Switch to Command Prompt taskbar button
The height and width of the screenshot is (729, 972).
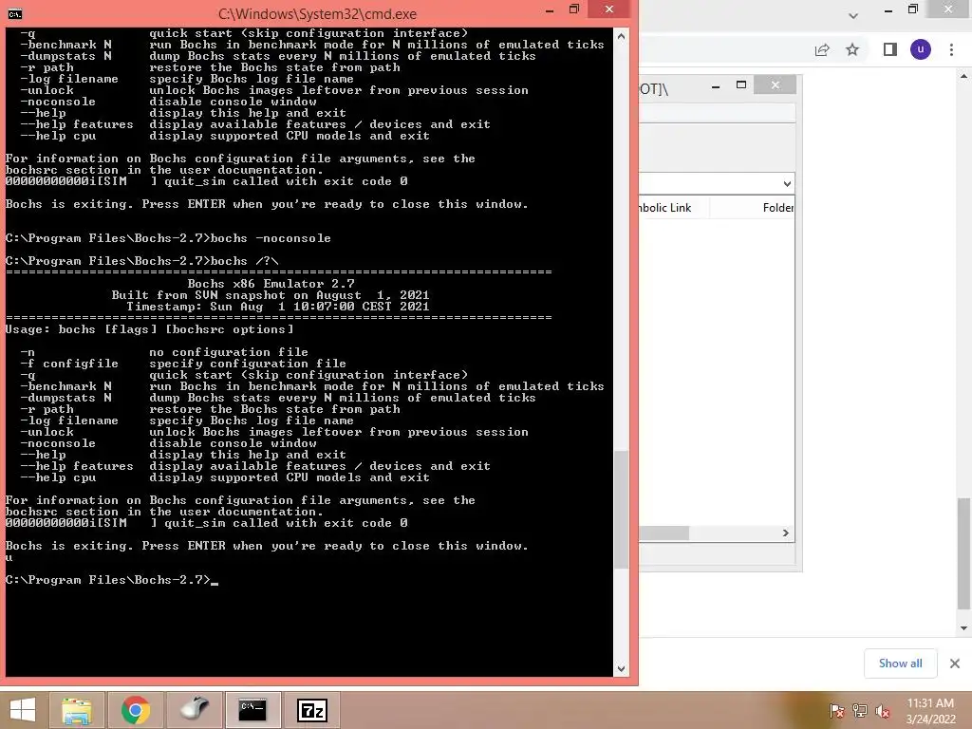pos(252,710)
